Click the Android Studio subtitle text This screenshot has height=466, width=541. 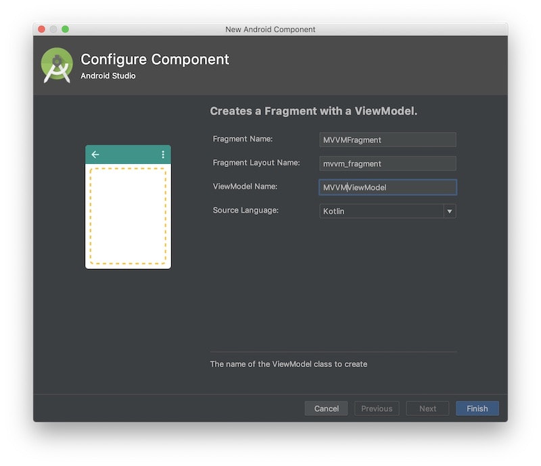pyautogui.click(x=108, y=76)
